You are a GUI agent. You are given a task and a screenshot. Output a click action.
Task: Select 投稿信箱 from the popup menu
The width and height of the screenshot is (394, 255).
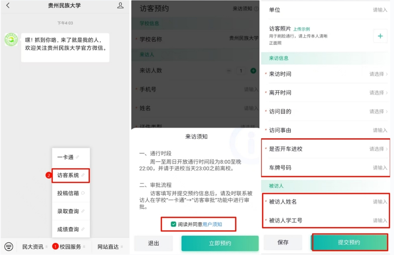click(x=71, y=193)
